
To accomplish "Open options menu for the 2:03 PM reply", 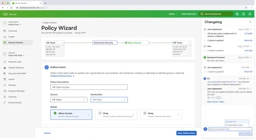I will pyautogui.click(x=251, y=89).
